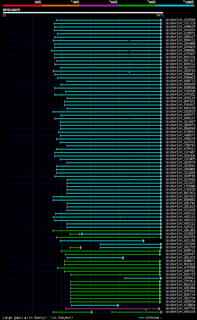The height and width of the screenshot is (320, 197).
Task: Select the UniRef100_P80607 label
Action: pyautogui.click(x=180, y=105)
